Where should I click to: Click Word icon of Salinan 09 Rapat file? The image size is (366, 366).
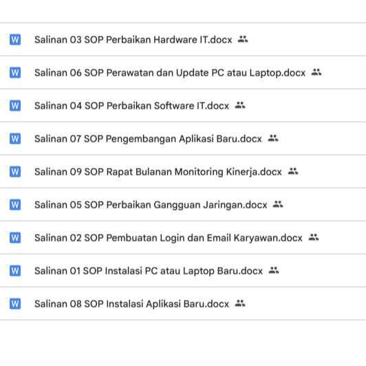[15, 171]
